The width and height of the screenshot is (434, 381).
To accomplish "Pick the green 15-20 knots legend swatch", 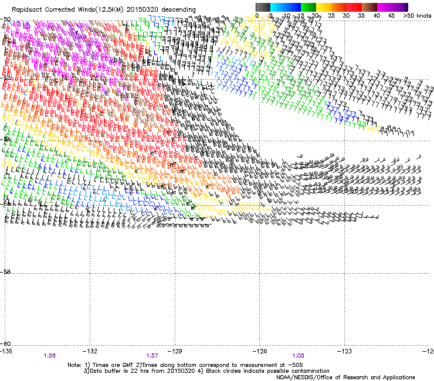I will point(308,7).
